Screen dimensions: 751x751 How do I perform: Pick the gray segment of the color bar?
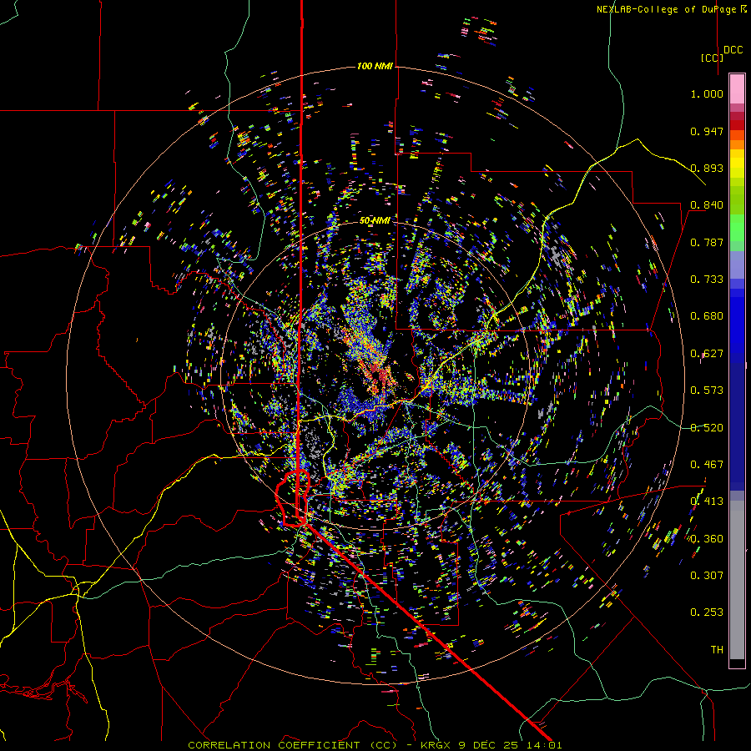click(x=737, y=580)
